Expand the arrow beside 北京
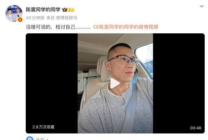Image resolution: width=208 pixels, height=140 pixels. coord(47,139)
